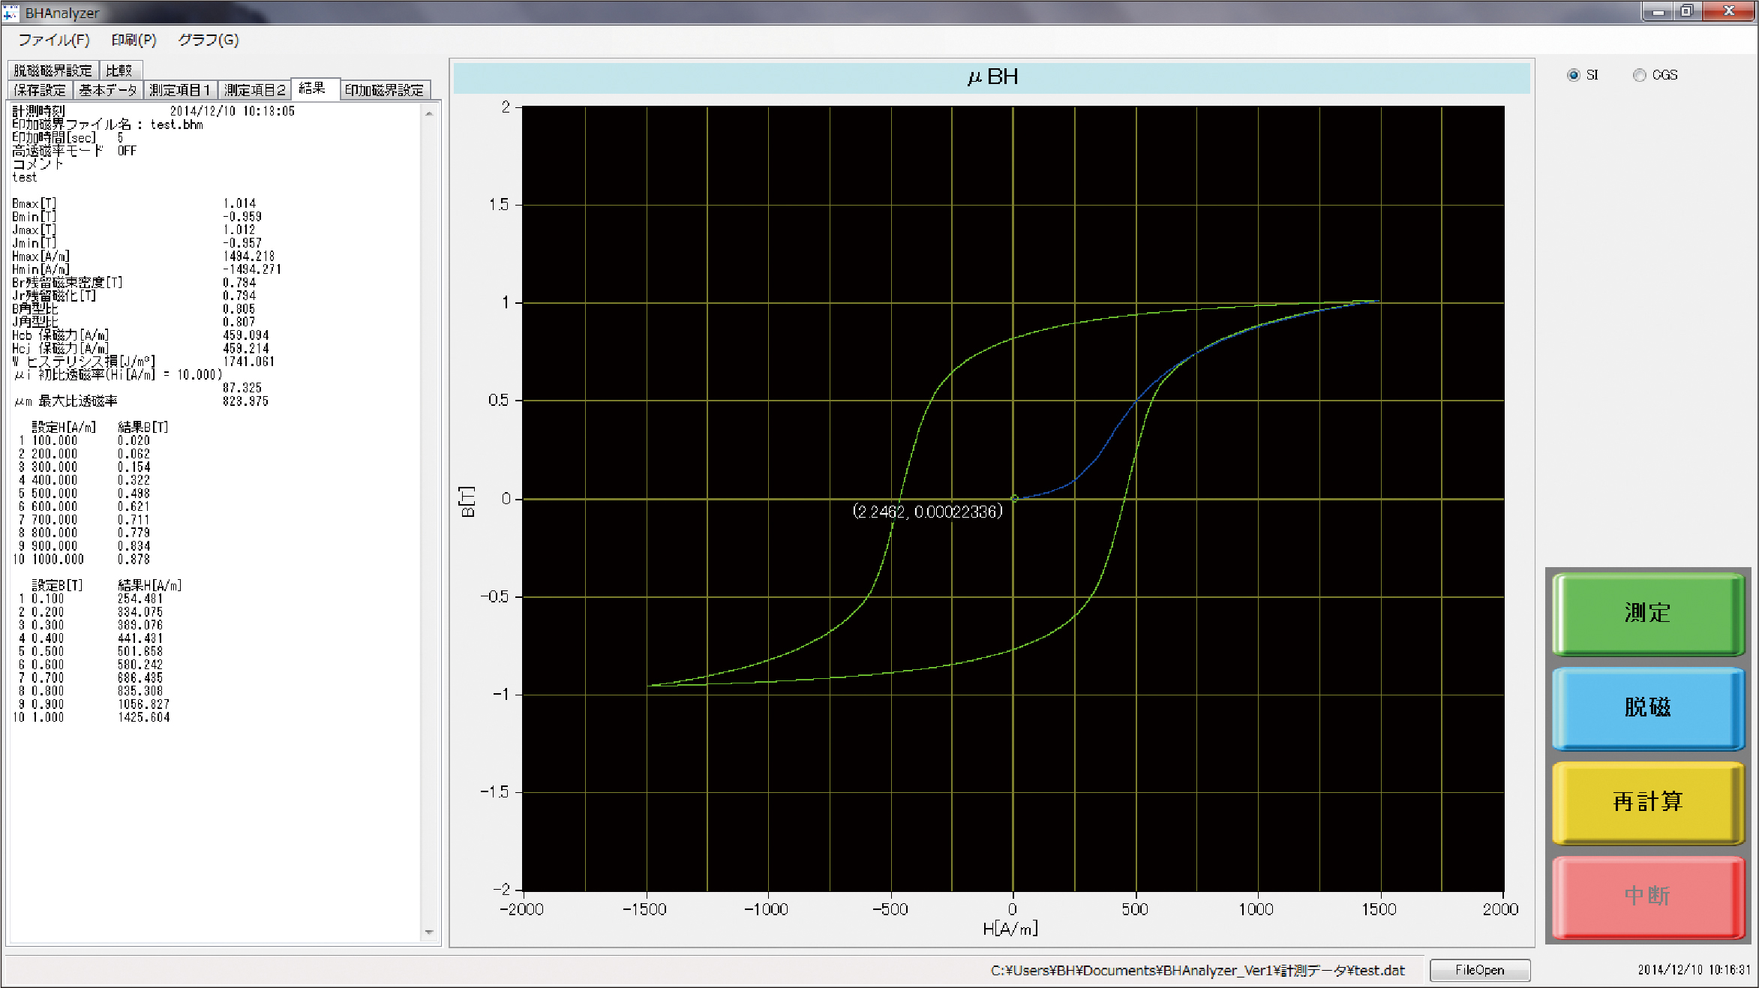Switch to the 保存設定 tab
The image size is (1759, 988).
[40, 90]
